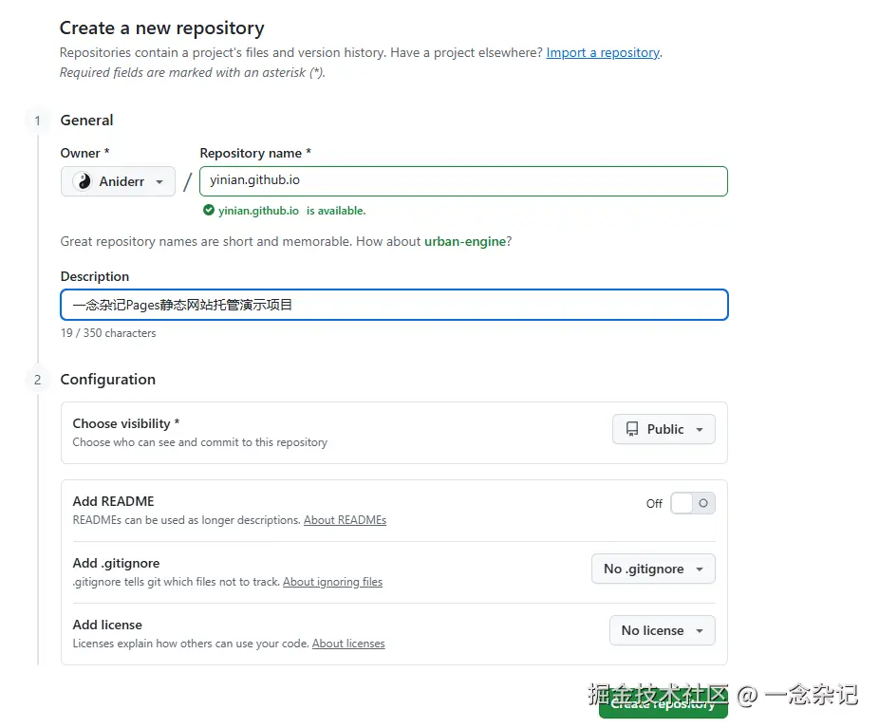Open the About licenses link
Viewport: 879px width, 728px height.
(348, 644)
